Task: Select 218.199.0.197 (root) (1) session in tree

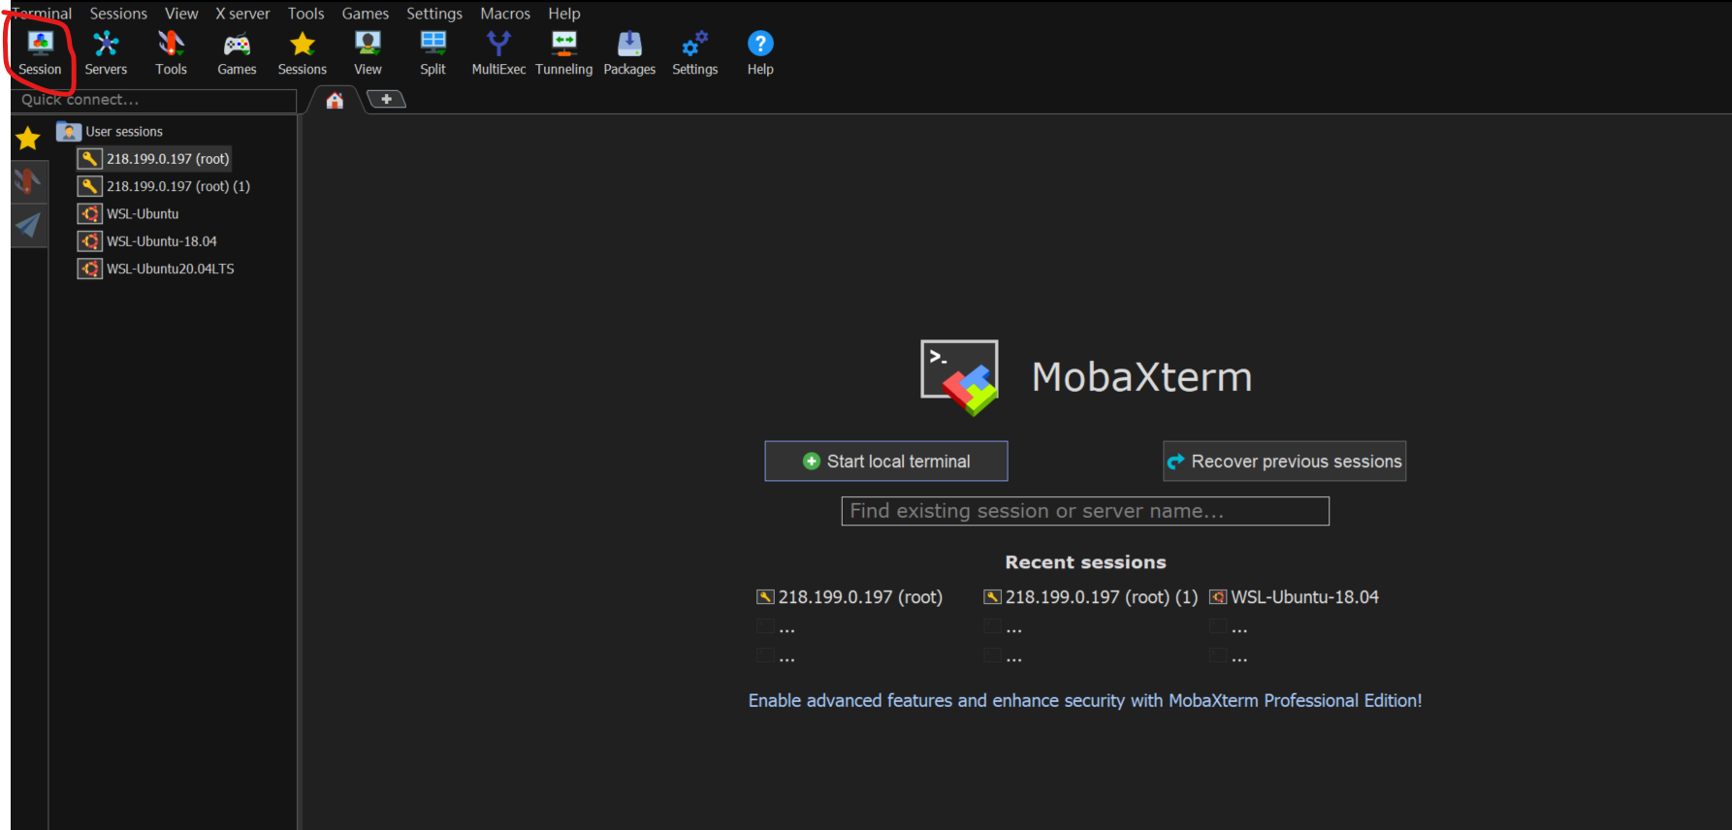Action: 164,186
